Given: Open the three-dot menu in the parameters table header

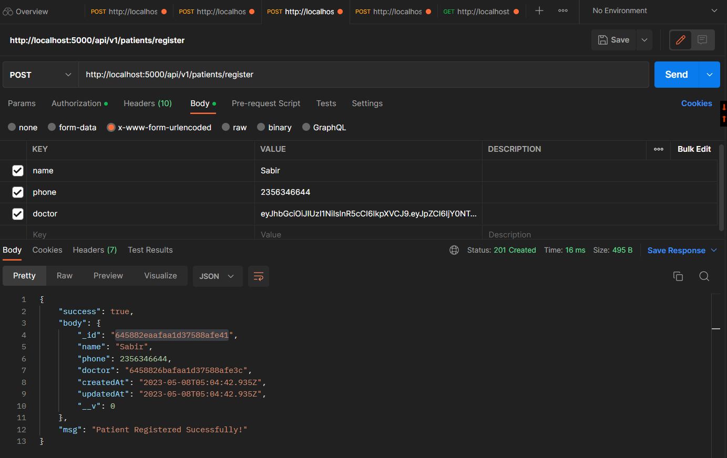Looking at the screenshot, I should tap(658, 150).
